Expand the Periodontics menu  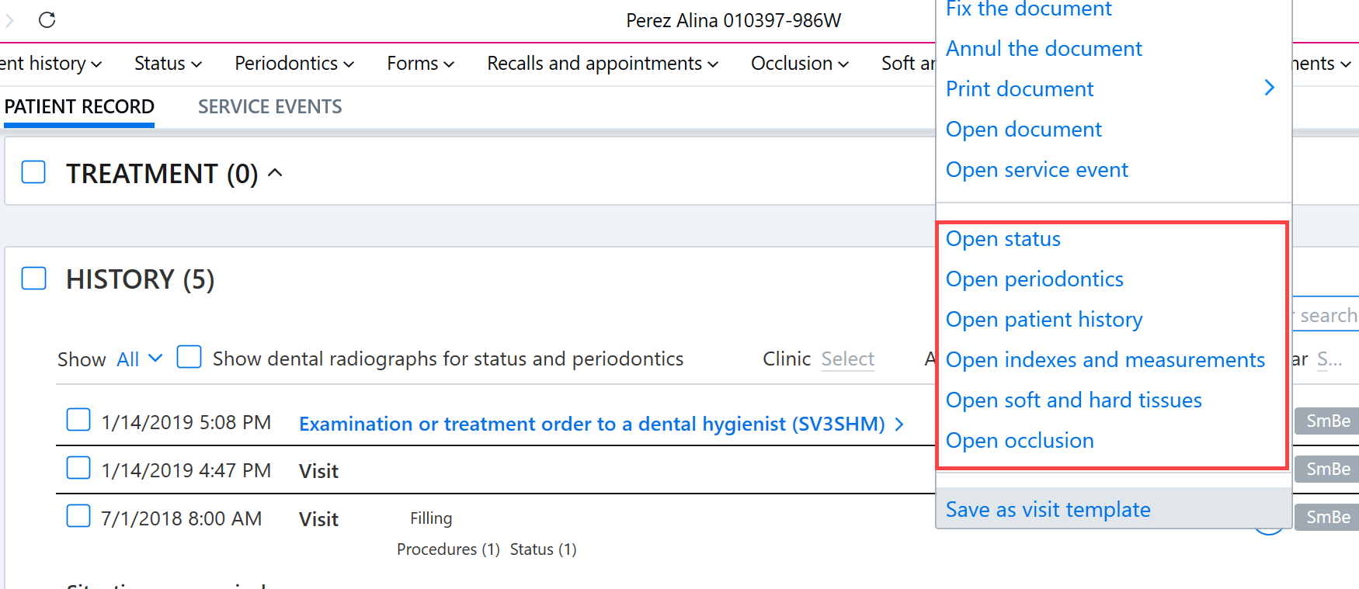click(294, 64)
